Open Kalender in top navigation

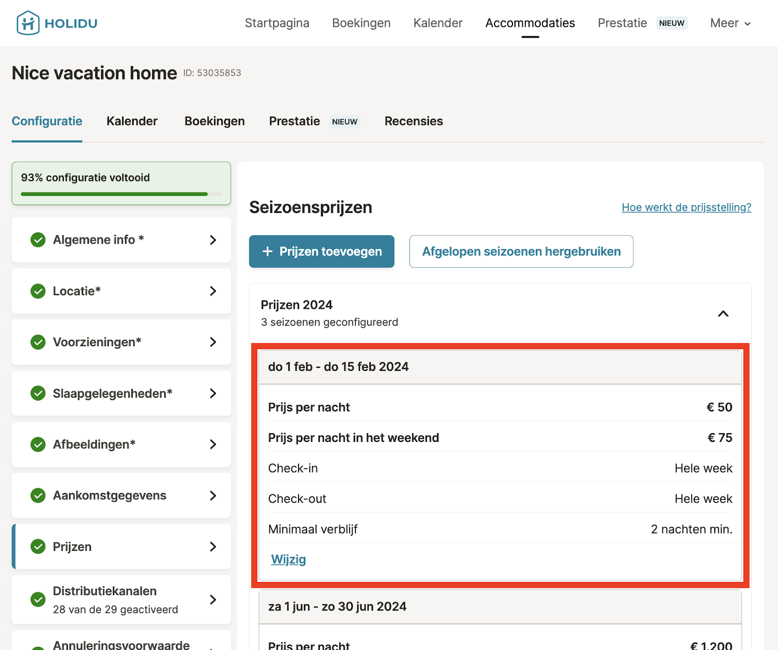438,23
